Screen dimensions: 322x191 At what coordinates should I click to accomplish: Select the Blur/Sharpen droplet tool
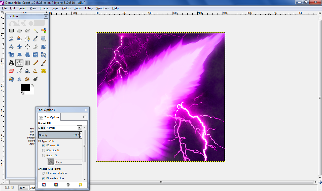click(19, 79)
